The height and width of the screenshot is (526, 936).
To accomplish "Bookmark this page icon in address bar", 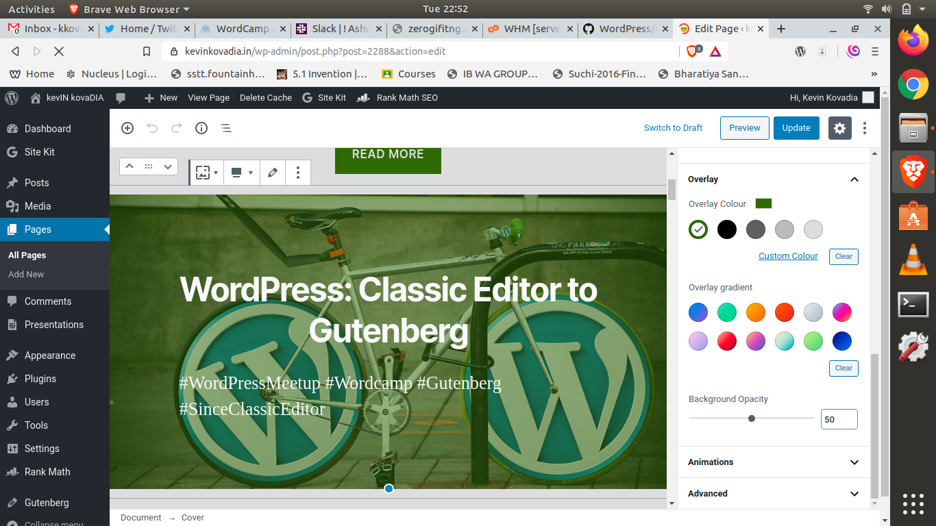I will tap(146, 51).
